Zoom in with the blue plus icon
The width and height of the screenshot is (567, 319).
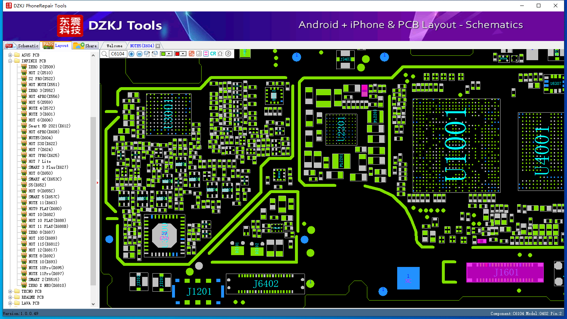(x=131, y=54)
